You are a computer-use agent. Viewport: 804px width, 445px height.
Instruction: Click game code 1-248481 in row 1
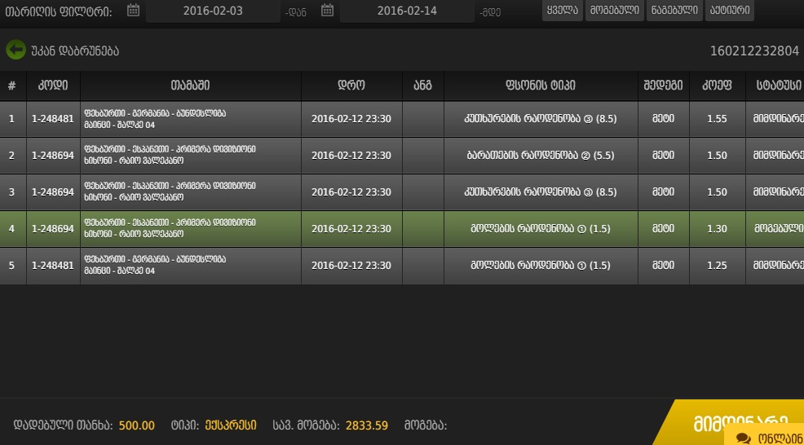[x=53, y=119]
